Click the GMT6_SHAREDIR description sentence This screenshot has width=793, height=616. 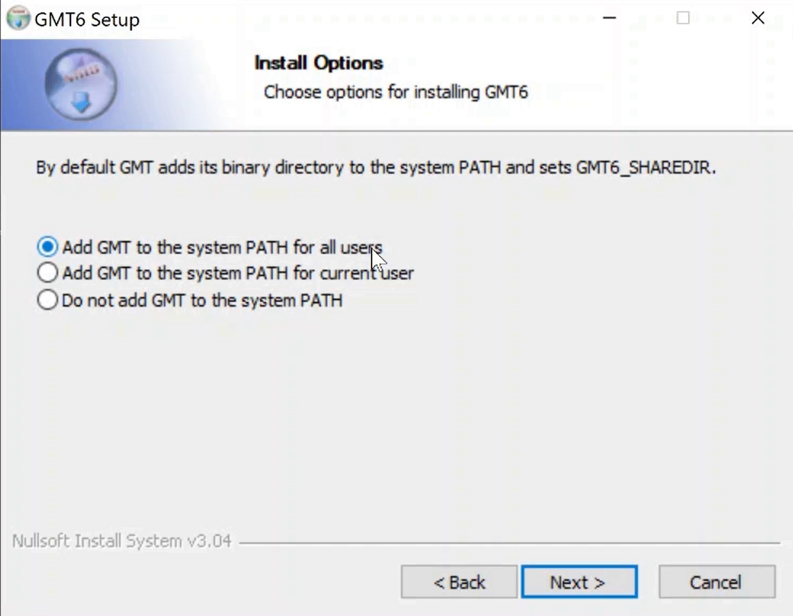click(375, 168)
